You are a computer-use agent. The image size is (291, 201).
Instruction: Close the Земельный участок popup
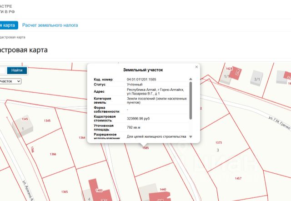pyautogui.click(x=196, y=67)
